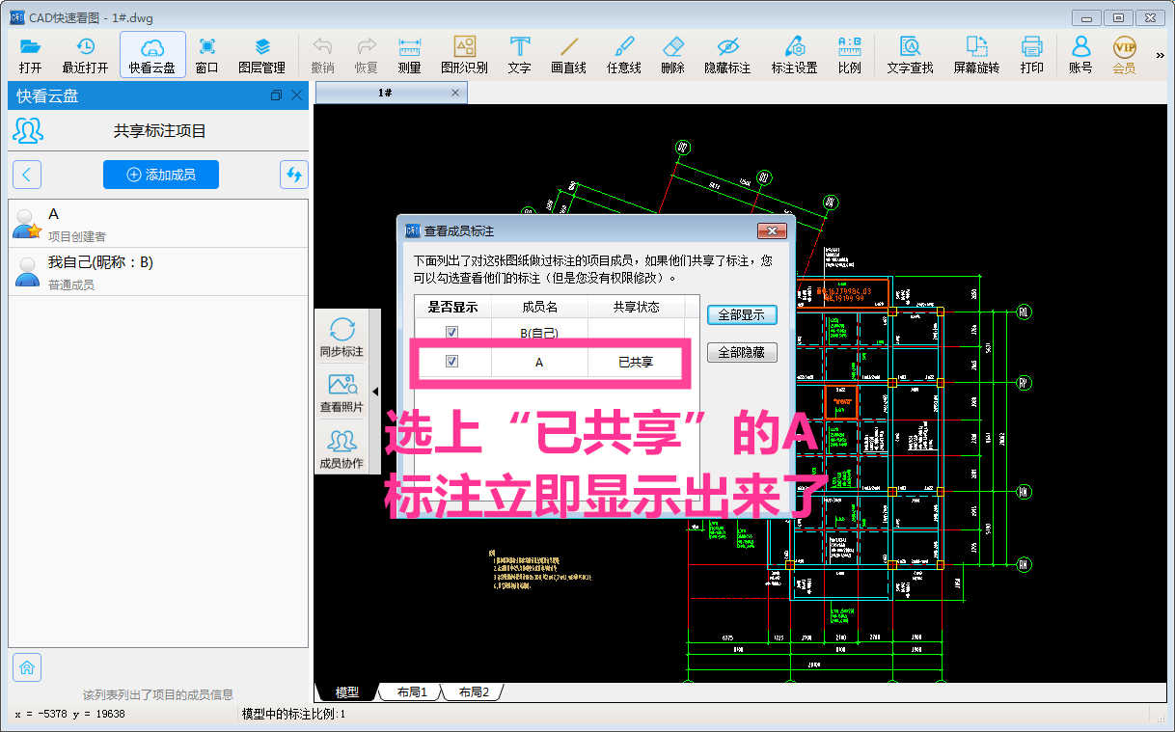
Task: Select the 删除 eraser tool
Action: tap(672, 55)
